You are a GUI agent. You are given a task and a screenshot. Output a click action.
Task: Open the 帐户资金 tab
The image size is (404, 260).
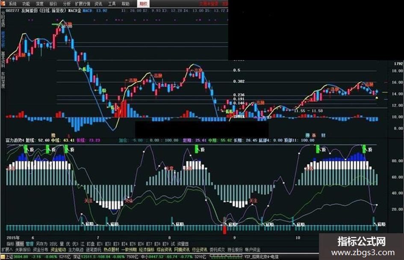point(253,249)
